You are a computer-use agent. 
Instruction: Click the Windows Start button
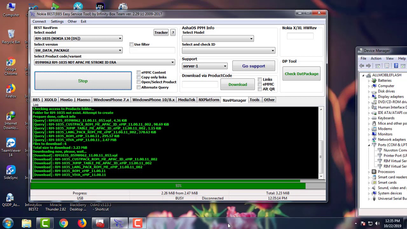click(8, 223)
